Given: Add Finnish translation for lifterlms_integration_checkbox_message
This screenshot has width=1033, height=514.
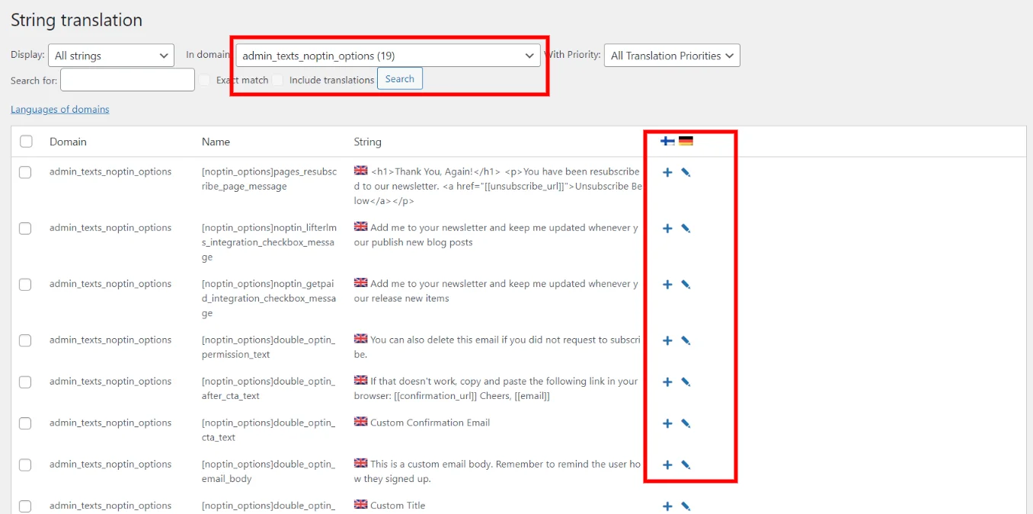Looking at the screenshot, I should pyautogui.click(x=667, y=228).
